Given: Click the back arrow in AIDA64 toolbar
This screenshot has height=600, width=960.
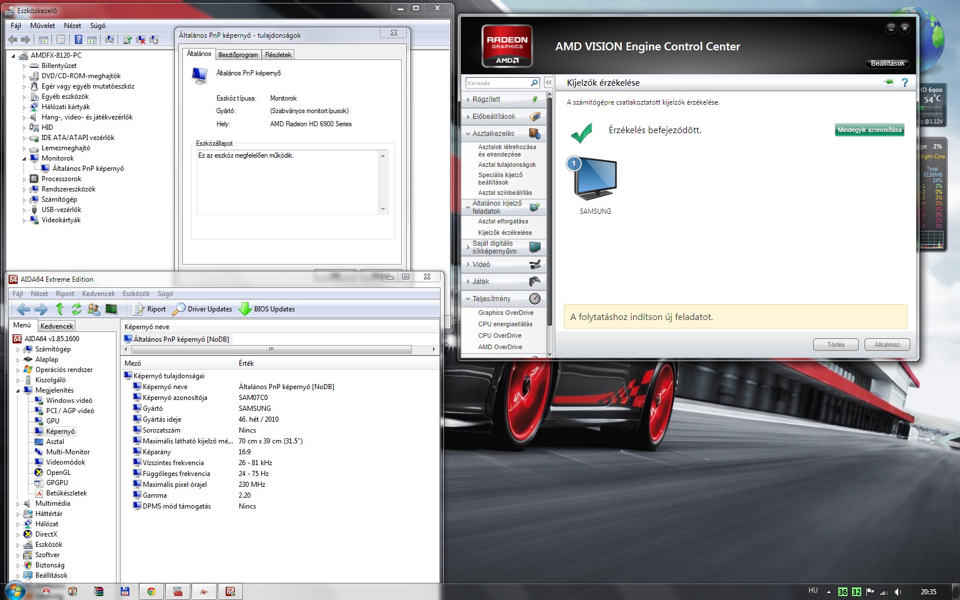Looking at the screenshot, I should [x=23, y=309].
